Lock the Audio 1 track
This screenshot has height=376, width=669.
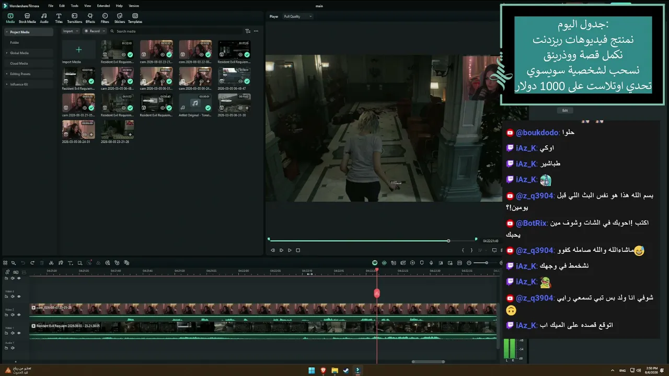pyautogui.click(x=6, y=348)
